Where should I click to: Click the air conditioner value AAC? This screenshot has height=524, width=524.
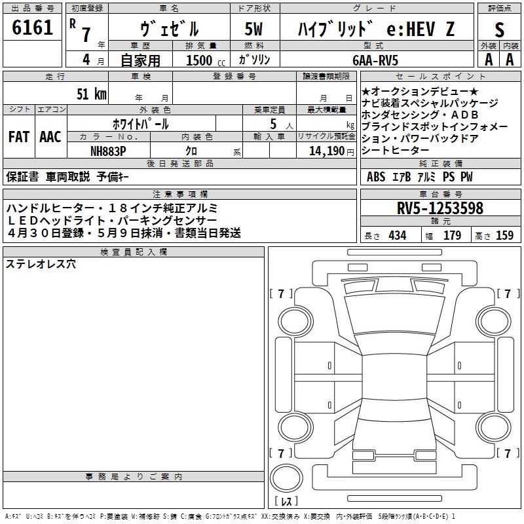tap(50, 137)
